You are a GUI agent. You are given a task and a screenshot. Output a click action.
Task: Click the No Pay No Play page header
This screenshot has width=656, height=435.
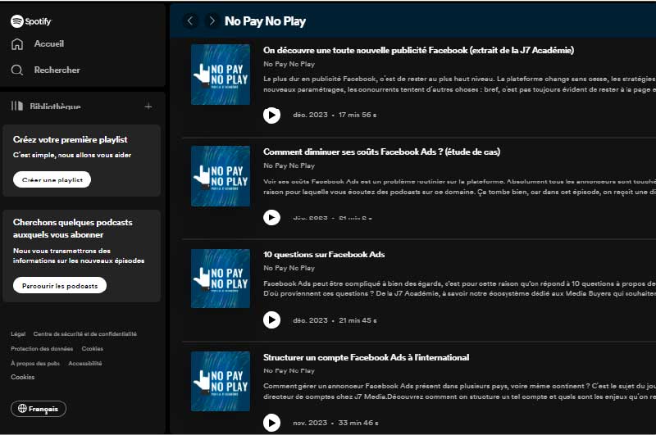click(265, 21)
